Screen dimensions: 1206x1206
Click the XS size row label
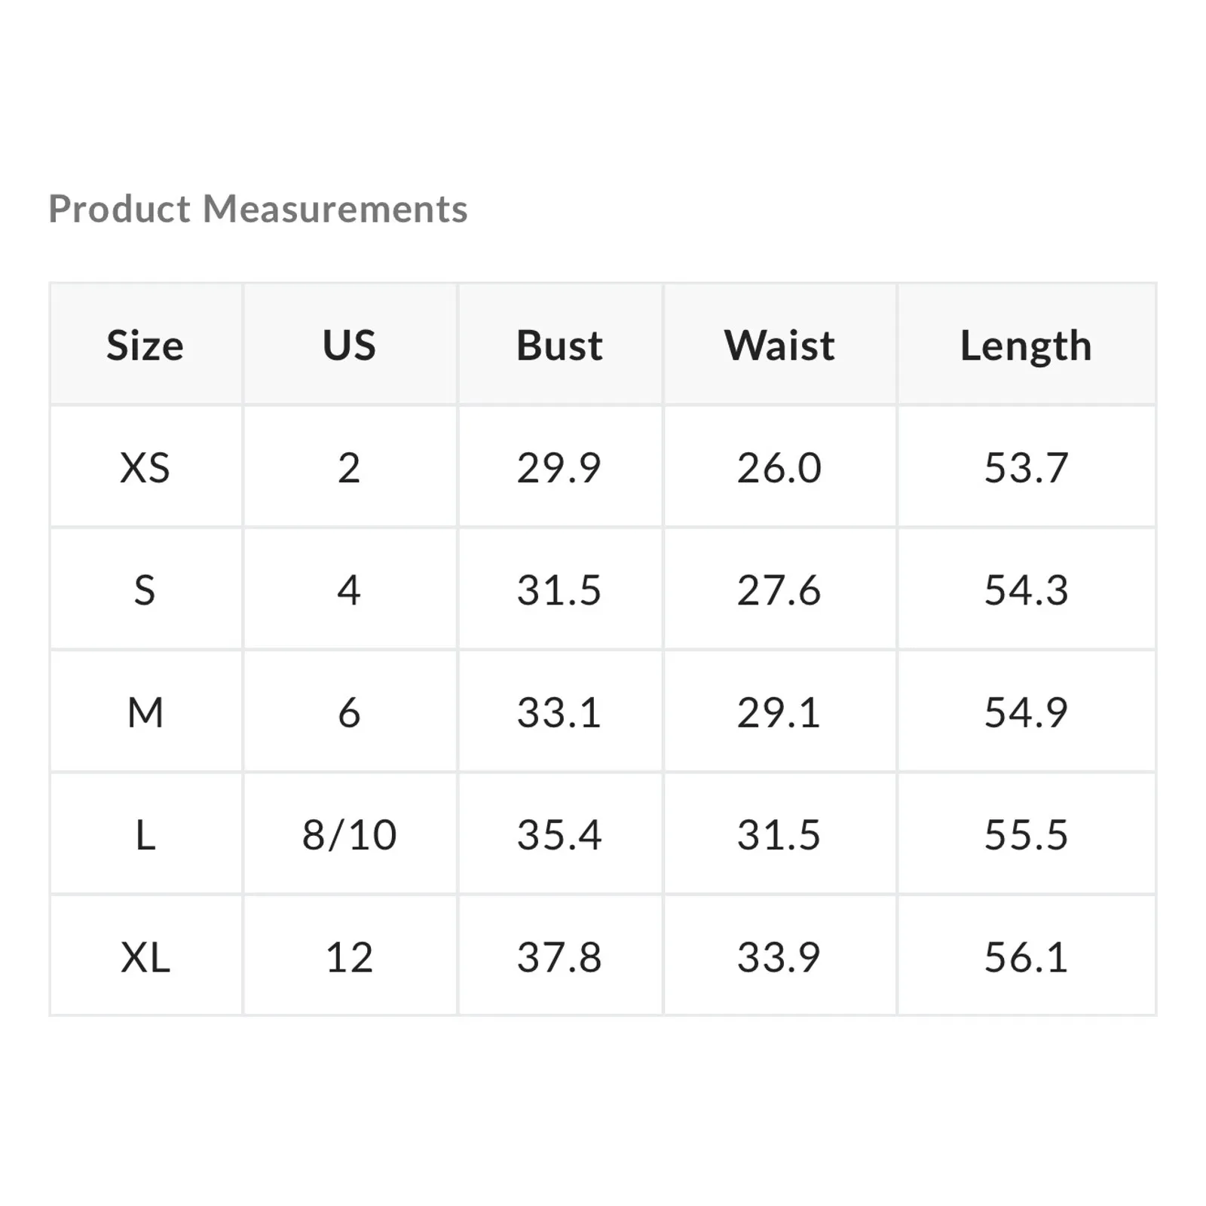point(145,468)
